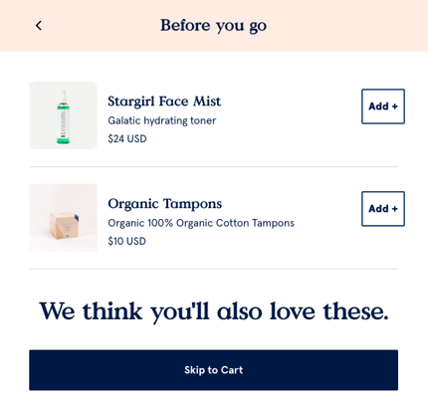
Task: Tap the plus sign in Tampons Add button
Action: pos(394,209)
